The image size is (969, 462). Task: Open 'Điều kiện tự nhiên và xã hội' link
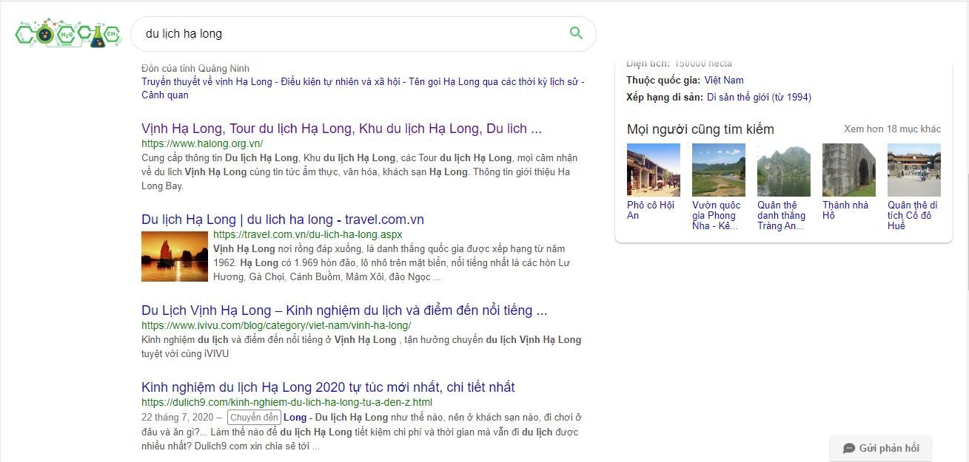click(340, 81)
